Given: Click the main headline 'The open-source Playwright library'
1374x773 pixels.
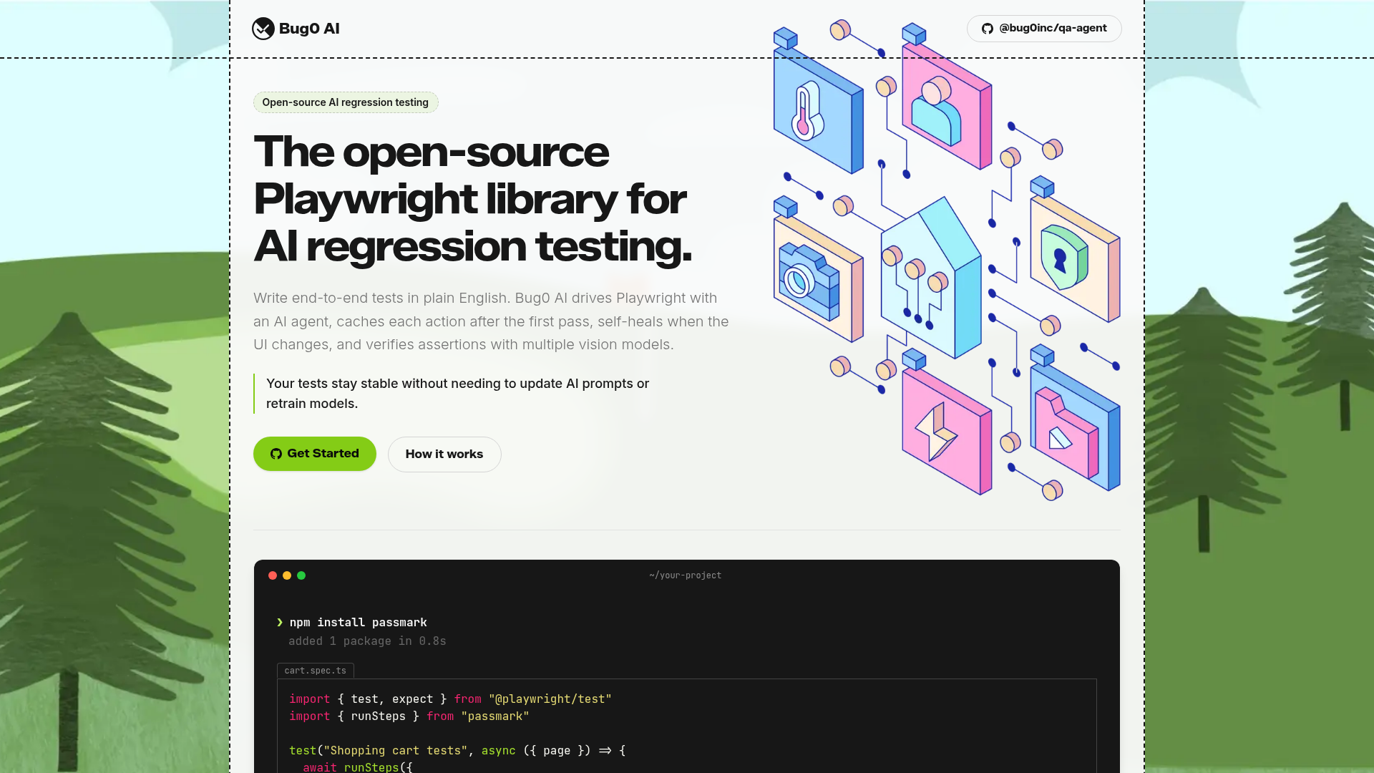Looking at the screenshot, I should (472, 199).
